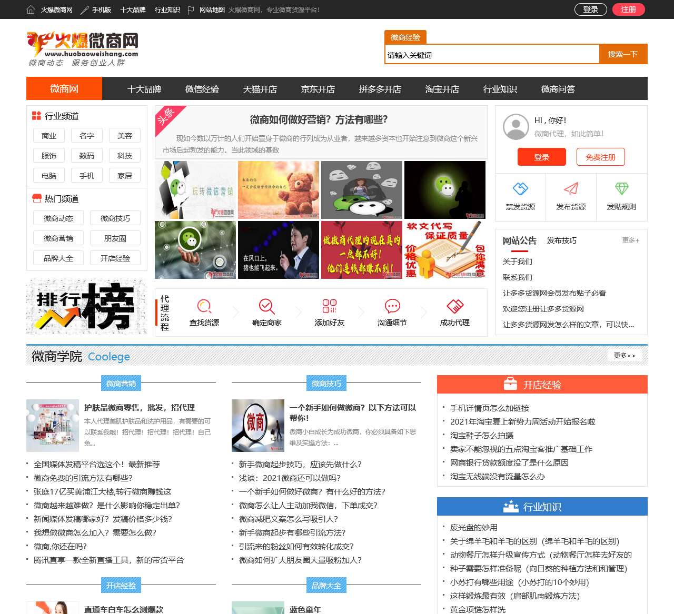Click the 沟通细节 chat bubble icon

pyautogui.click(x=392, y=306)
